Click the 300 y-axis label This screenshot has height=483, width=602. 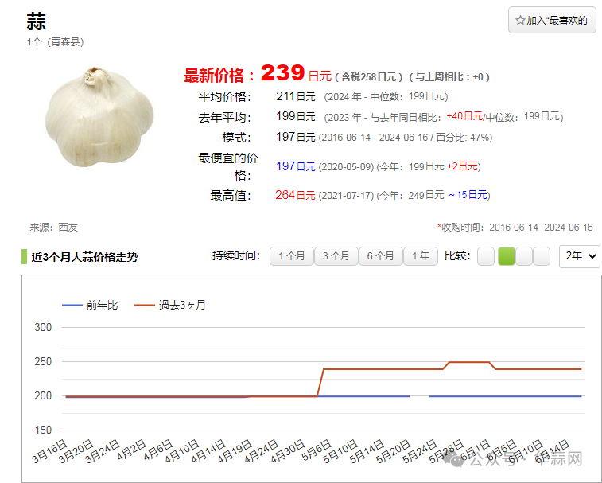pyautogui.click(x=43, y=327)
